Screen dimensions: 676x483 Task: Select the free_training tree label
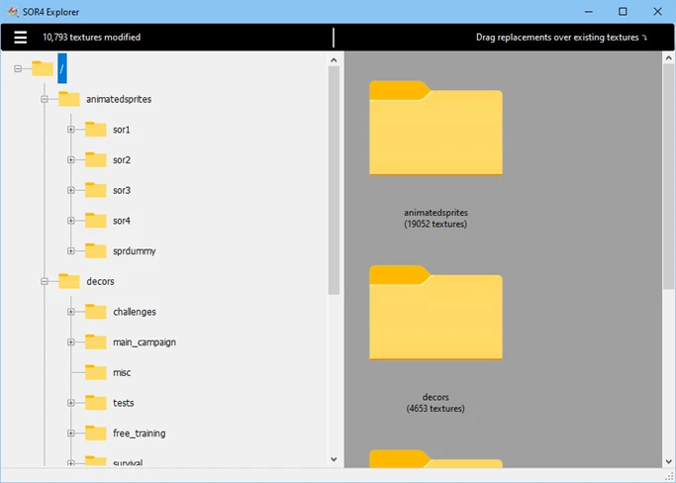140,434
